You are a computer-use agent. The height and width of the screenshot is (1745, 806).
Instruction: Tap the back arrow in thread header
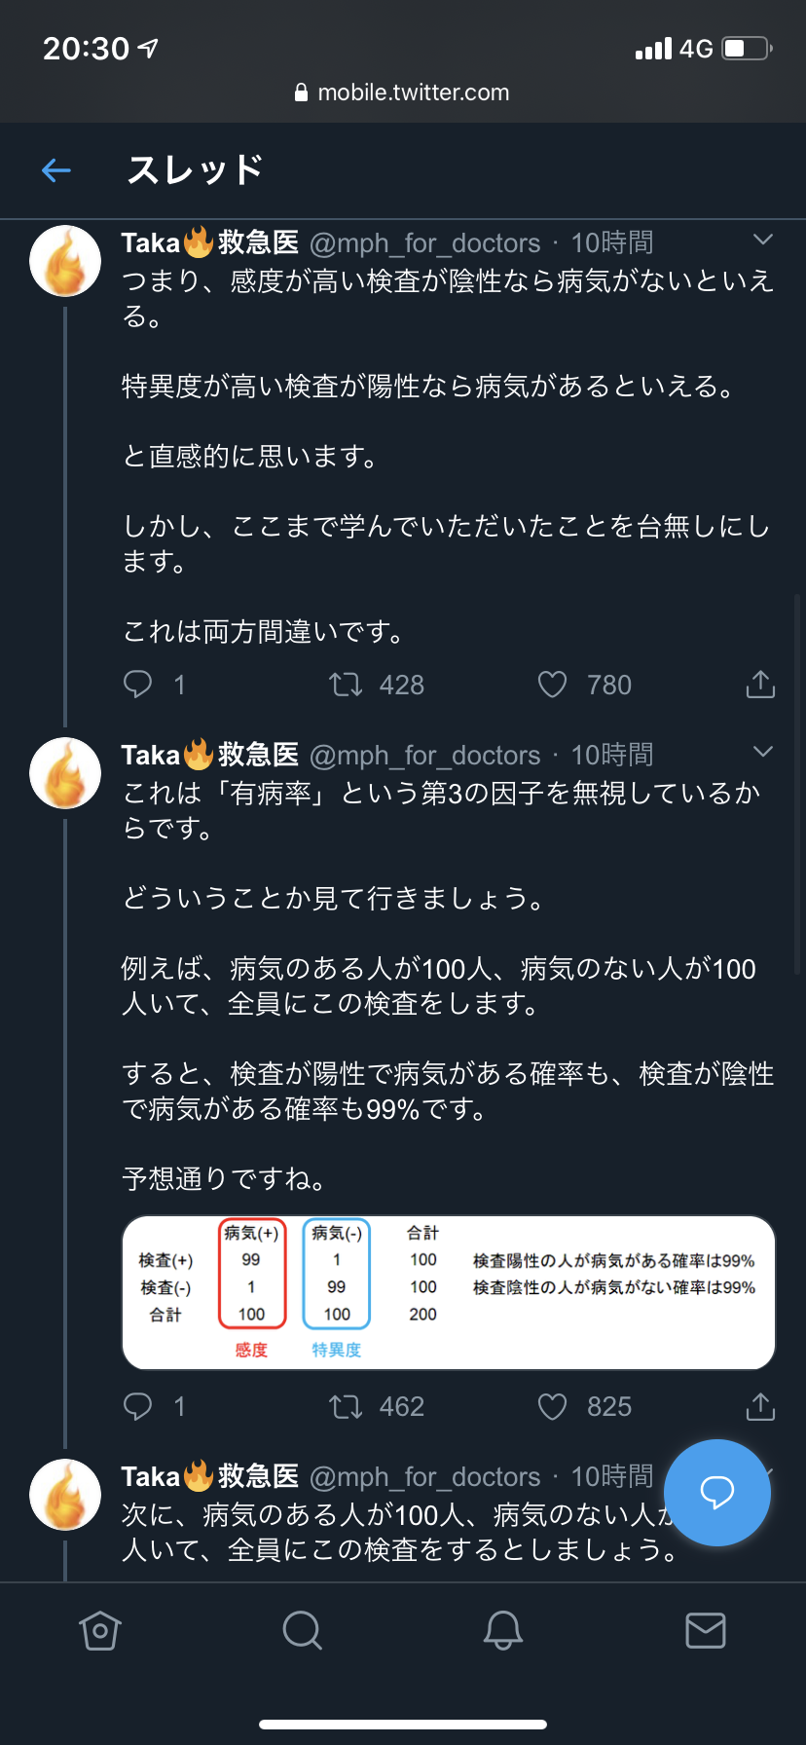pos(56,170)
